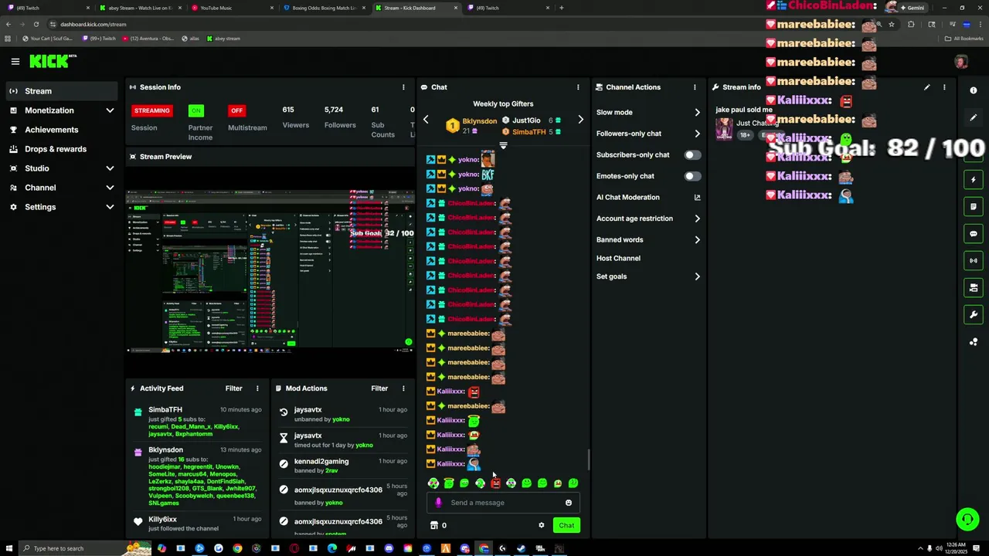Switch to abey Stream Kick browser tab
The height and width of the screenshot is (556, 989).
[141, 8]
